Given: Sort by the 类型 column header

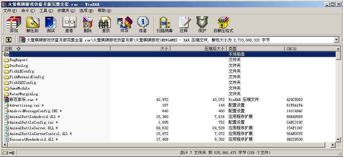Looking at the screenshot, I should pyautogui.click(x=256, y=49).
